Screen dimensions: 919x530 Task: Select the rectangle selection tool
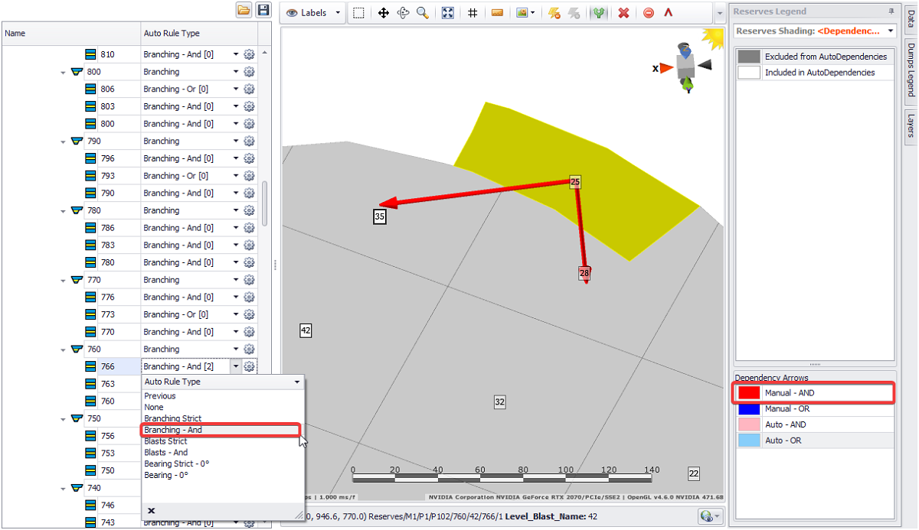pos(358,13)
